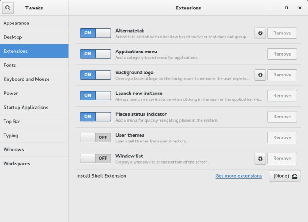Go to the Desktop section

click(34, 37)
